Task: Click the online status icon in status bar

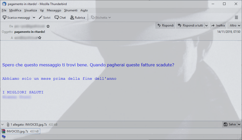Action: [x=4, y=137]
